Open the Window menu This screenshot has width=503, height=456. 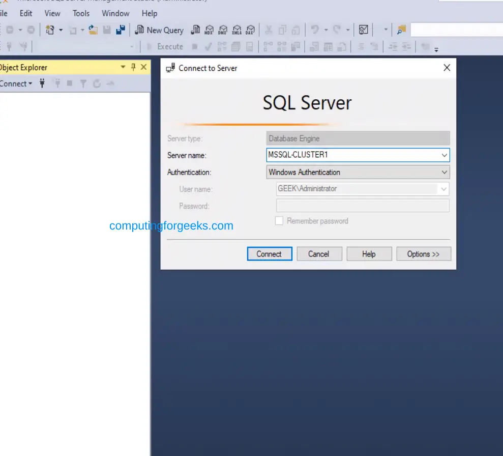115,13
